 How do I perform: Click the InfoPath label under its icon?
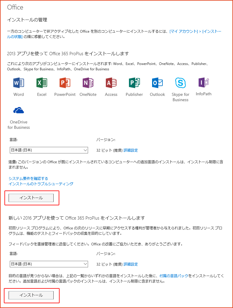(x=204, y=94)
